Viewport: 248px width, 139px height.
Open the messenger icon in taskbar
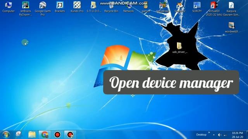click(x=19, y=134)
